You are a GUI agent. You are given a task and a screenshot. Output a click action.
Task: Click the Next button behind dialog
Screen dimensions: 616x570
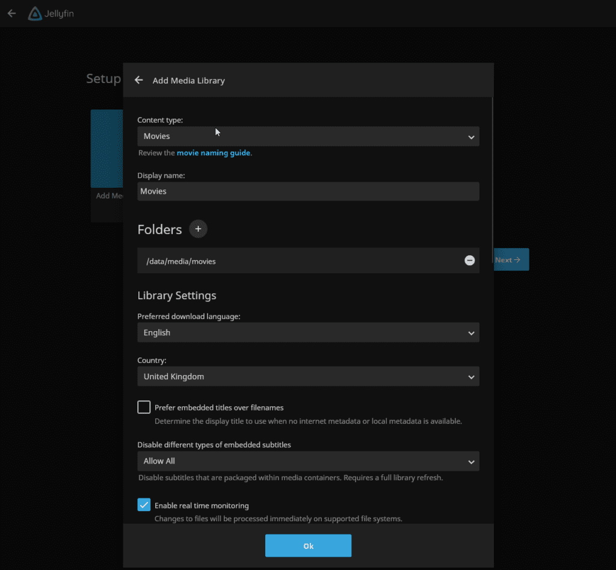pyautogui.click(x=511, y=259)
